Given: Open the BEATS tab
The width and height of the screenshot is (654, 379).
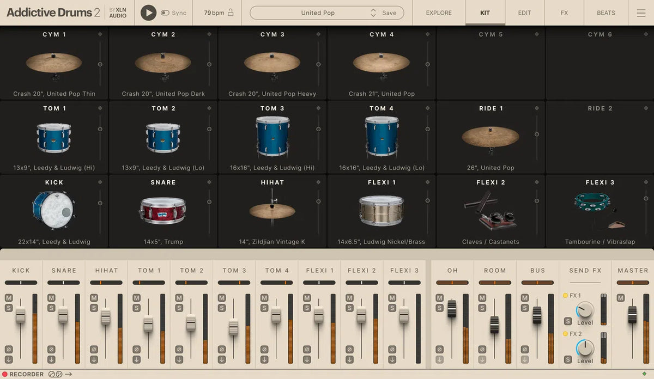Looking at the screenshot, I should coord(605,13).
